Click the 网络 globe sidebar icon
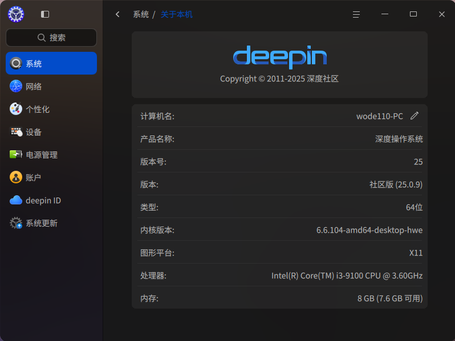 tap(16, 86)
